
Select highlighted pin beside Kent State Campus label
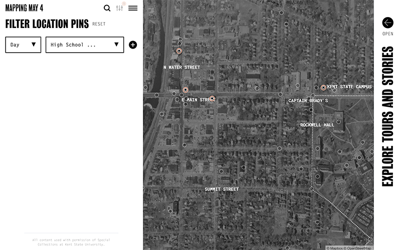coord(323,87)
